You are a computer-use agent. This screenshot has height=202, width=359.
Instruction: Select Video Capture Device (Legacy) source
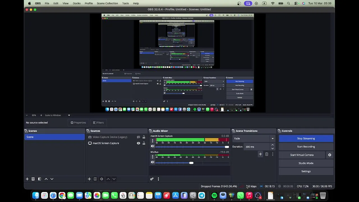[110, 137]
